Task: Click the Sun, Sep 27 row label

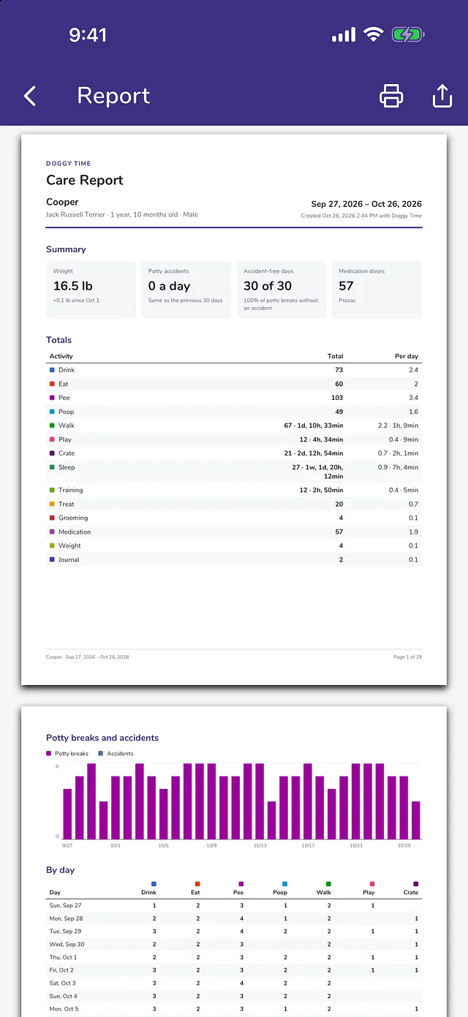Action: click(66, 905)
